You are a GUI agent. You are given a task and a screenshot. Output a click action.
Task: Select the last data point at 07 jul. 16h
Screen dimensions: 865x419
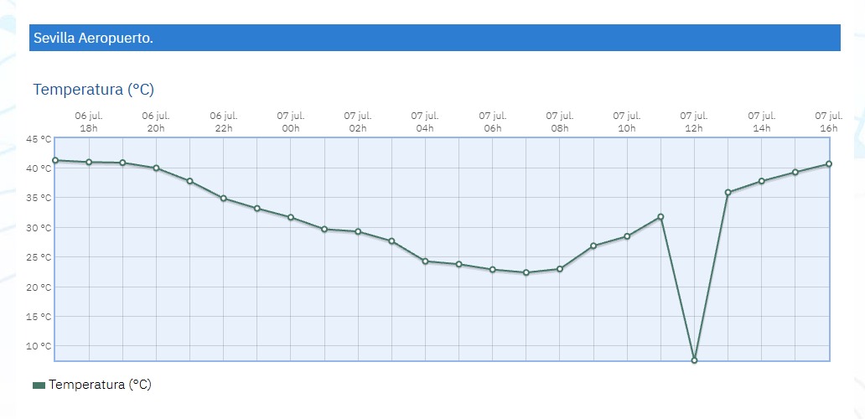pos(829,163)
